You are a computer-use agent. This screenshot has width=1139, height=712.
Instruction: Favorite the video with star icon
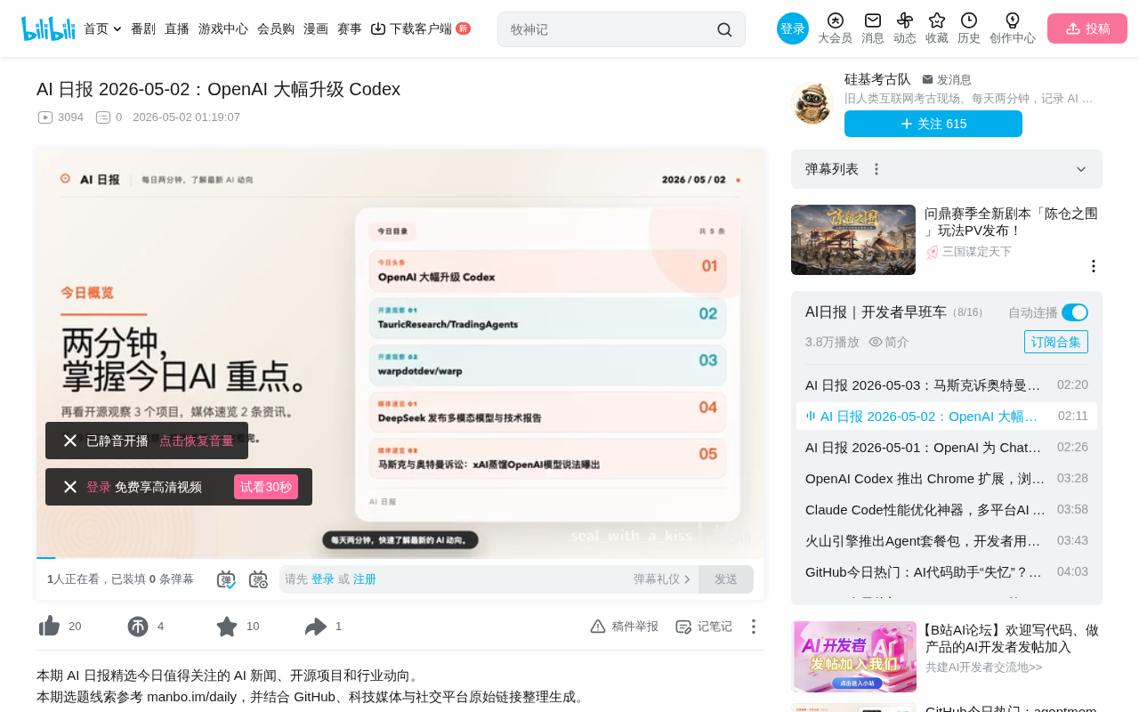point(227,627)
